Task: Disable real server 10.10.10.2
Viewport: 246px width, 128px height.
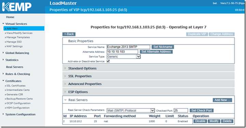Action: (200, 121)
